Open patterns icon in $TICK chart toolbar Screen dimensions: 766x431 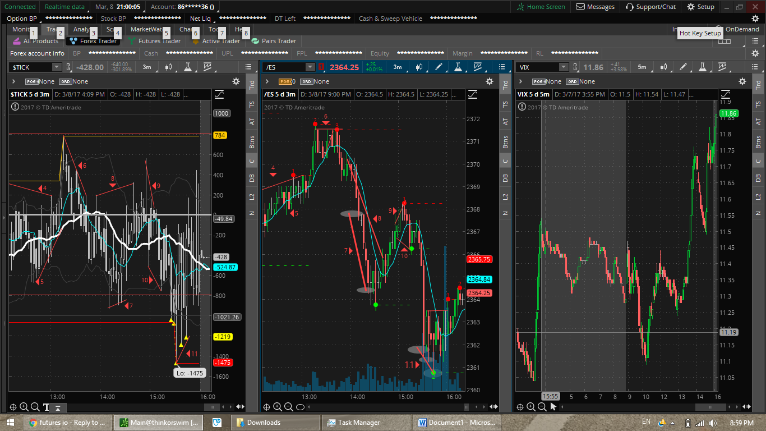pos(207,67)
